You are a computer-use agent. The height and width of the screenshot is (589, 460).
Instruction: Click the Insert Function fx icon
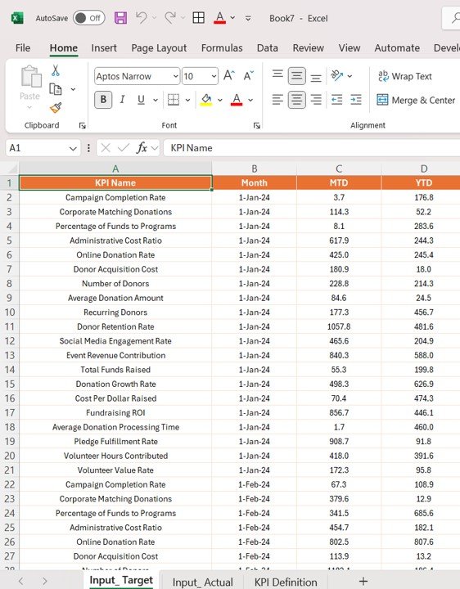142,148
